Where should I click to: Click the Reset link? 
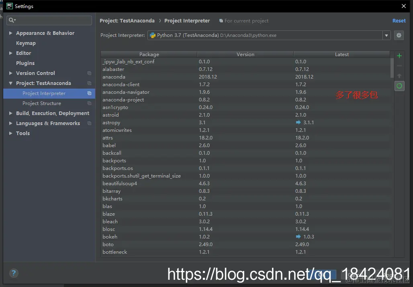(399, 21)
